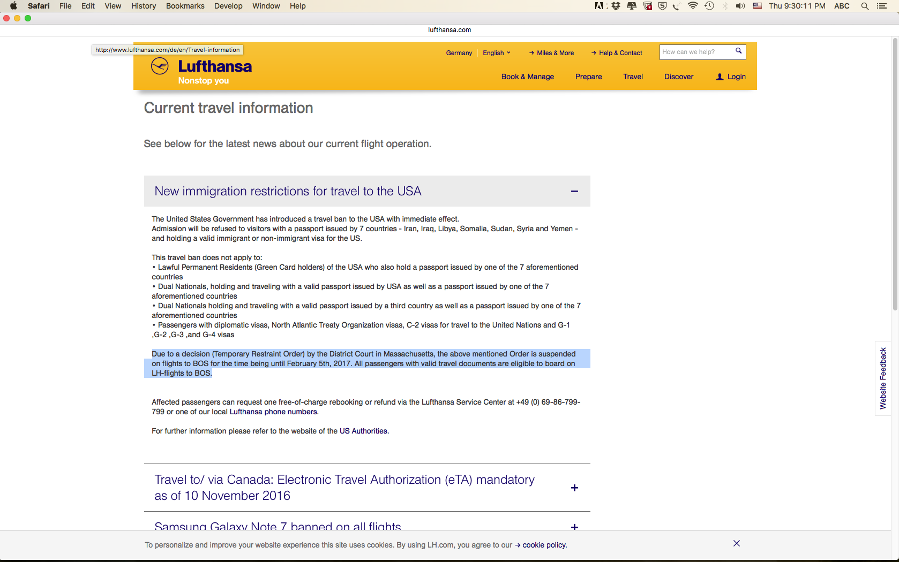The image size is (899, 562).
Task: Click the ABC input menu item
Action: point(842,6)
